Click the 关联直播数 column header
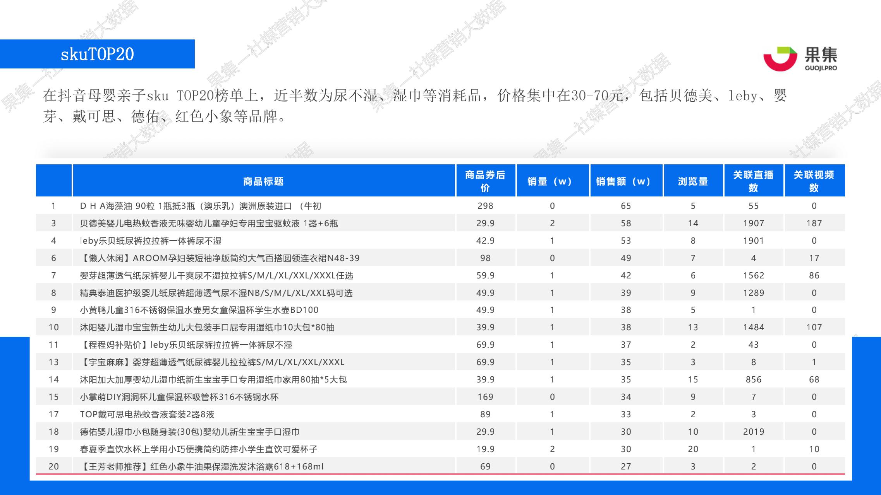The width and height of the screenshot is (881, 495). [754, 181]
